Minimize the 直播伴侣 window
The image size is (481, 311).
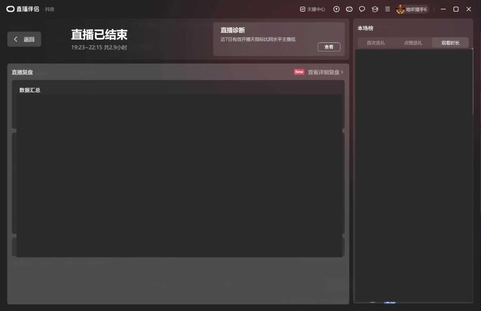443,9
